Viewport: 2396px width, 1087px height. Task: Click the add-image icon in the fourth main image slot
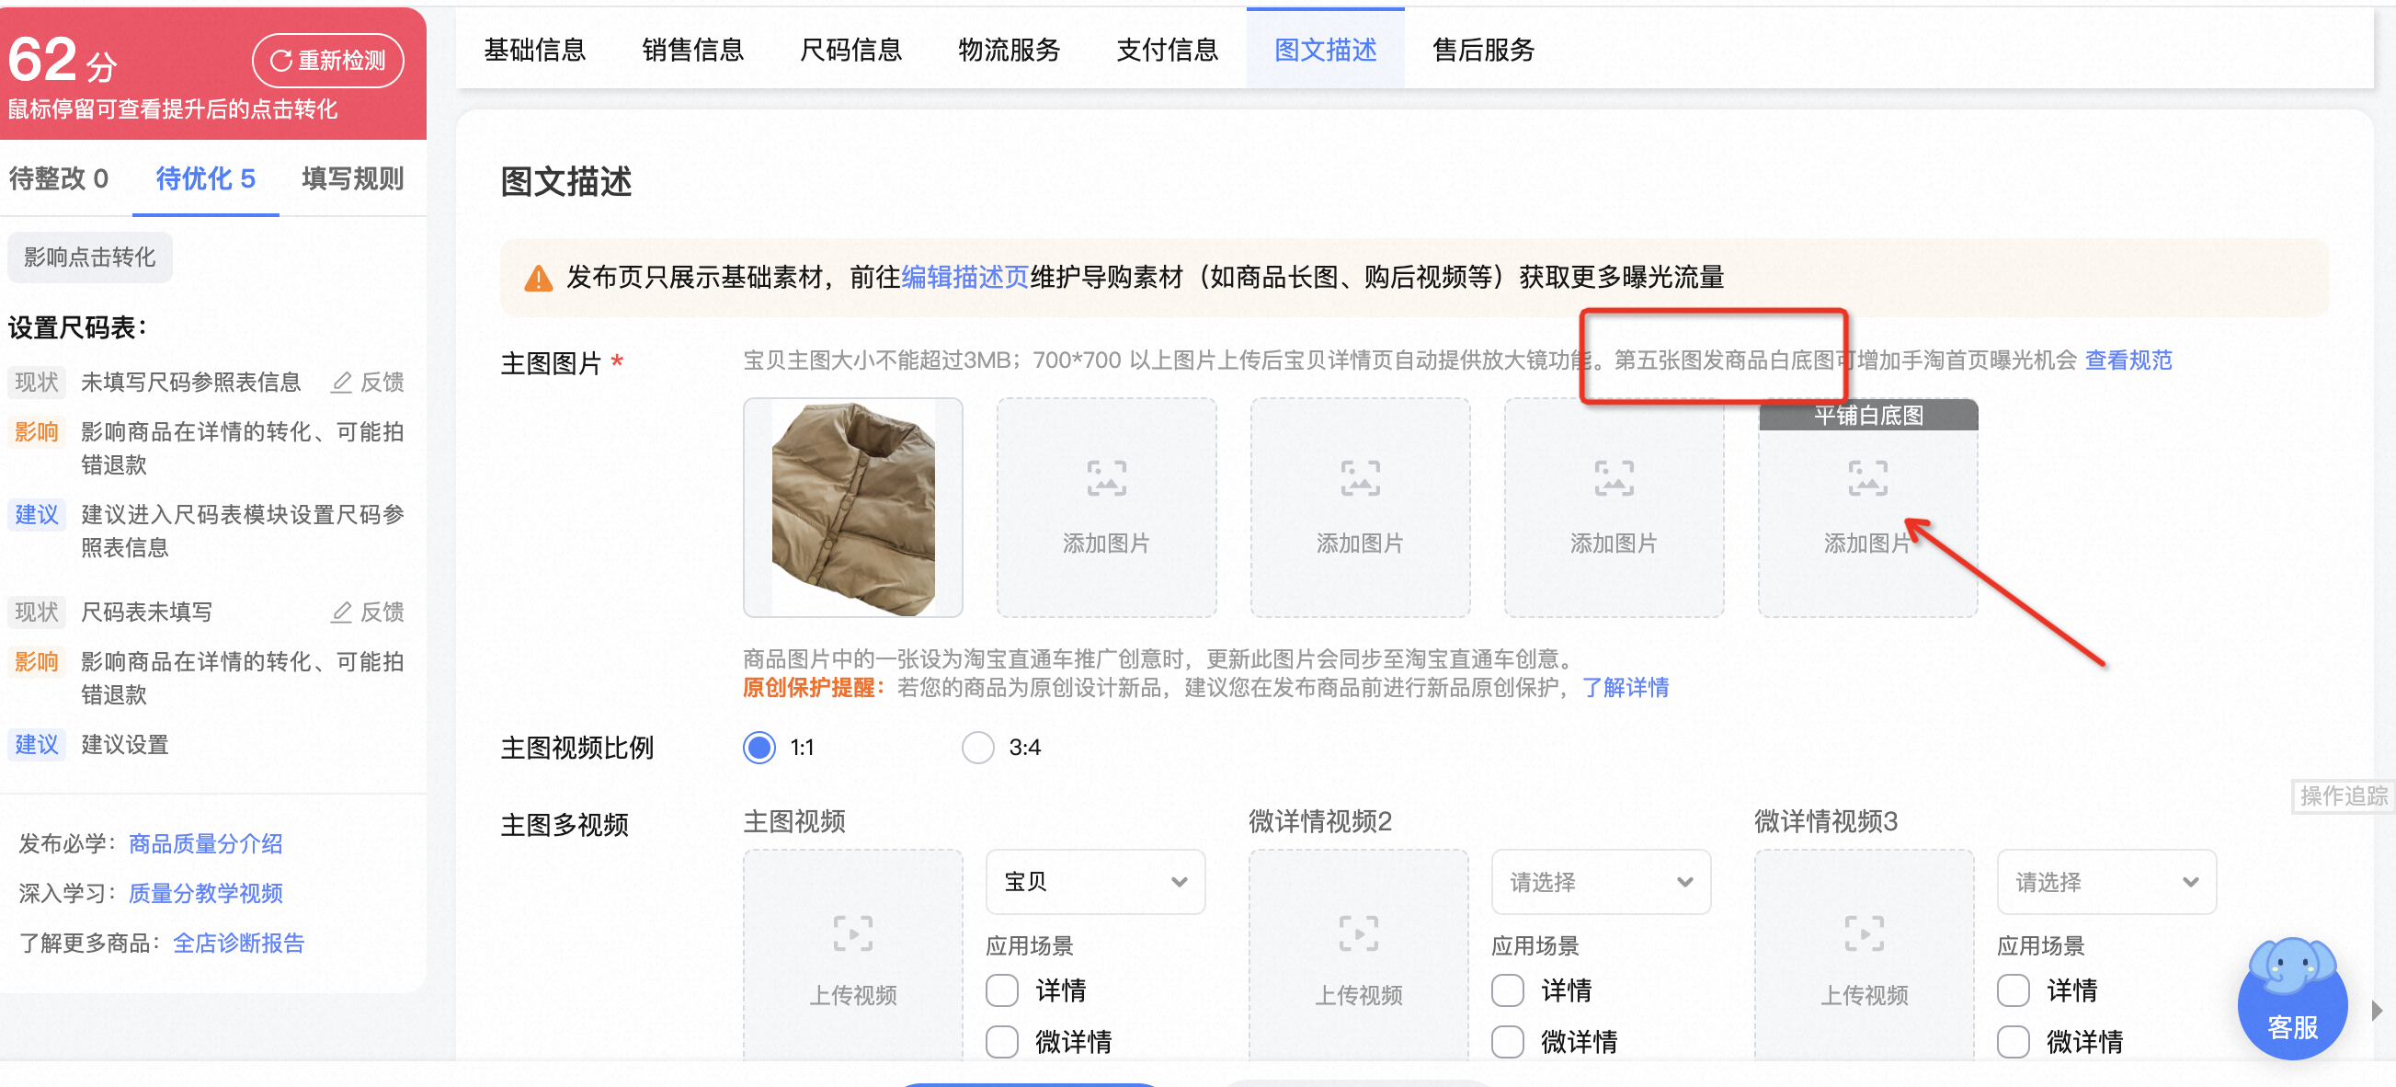[x=1614, y=478]
